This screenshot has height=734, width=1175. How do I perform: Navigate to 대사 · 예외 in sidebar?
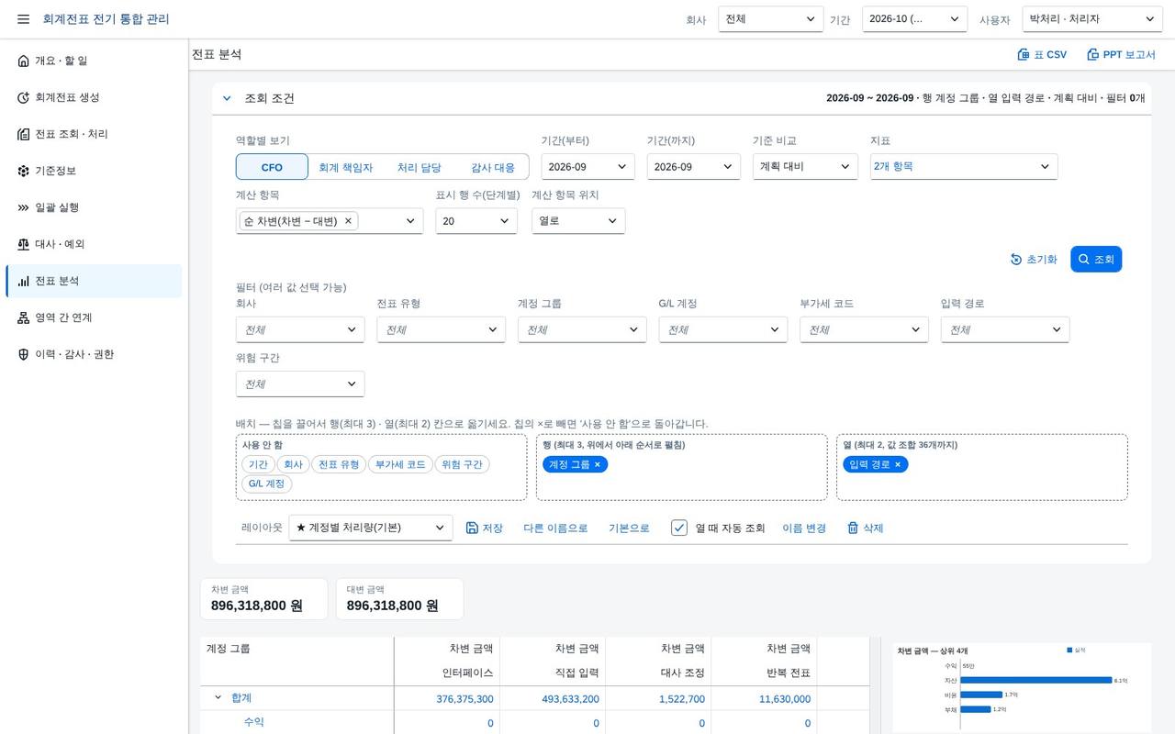94,244
